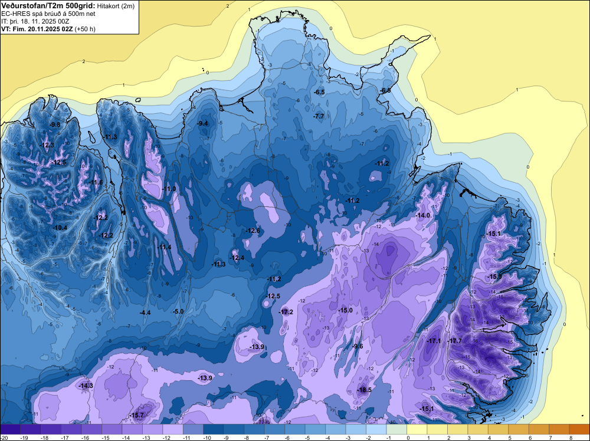Select legend swatch between 7 and 8
Viewport: 590px width, 441px height.
click(559, 429)
